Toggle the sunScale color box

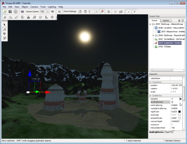(x=179, y=115)
